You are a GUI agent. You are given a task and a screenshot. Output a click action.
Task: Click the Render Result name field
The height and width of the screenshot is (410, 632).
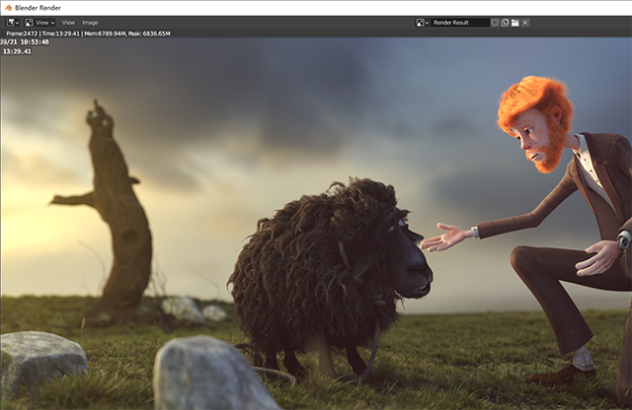tap(460, 23)
